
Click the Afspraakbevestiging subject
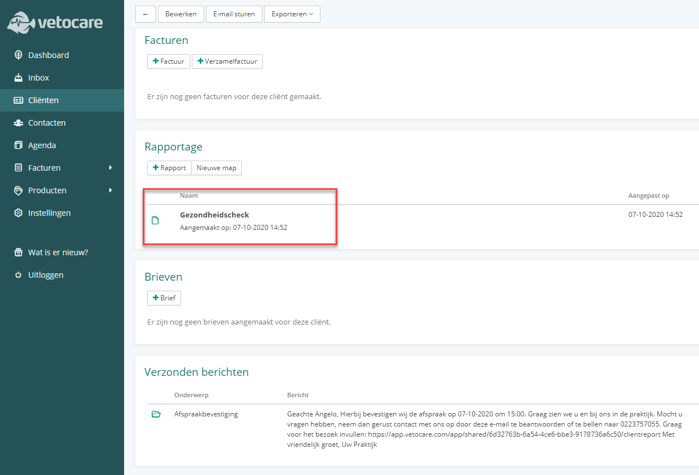tap(206, 414)
